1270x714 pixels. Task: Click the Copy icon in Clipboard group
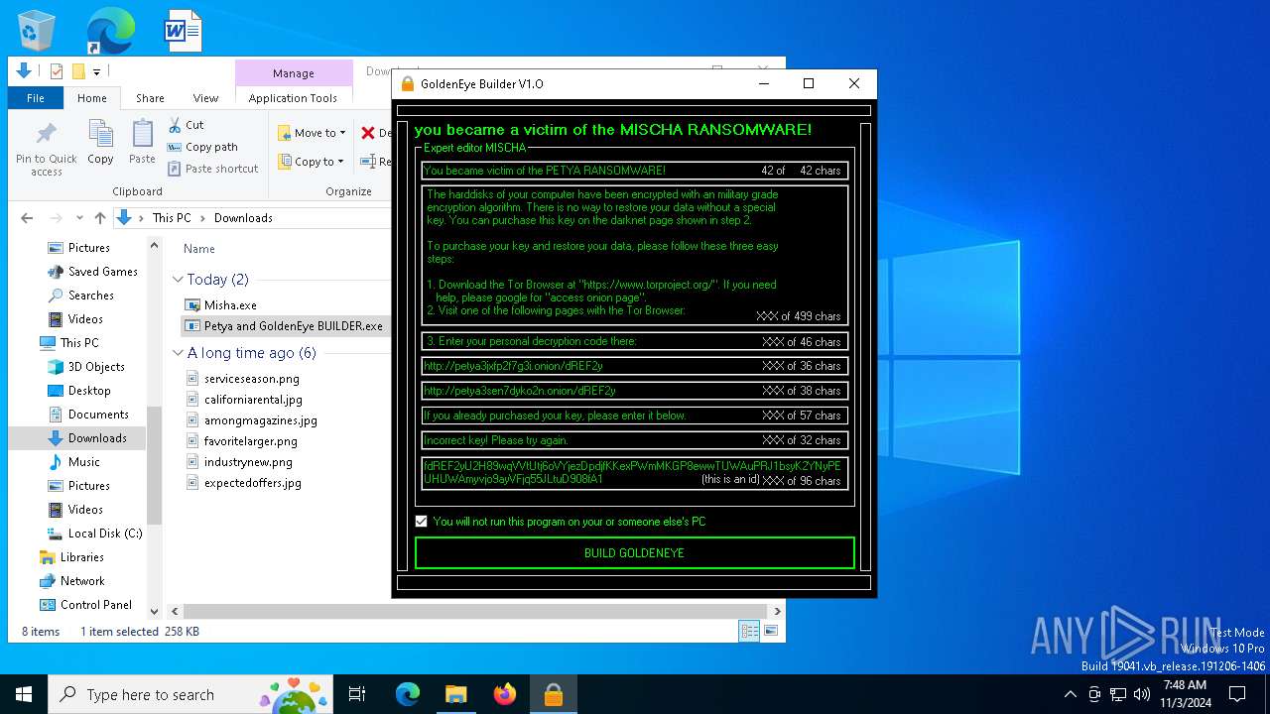[x=100, y=142]
